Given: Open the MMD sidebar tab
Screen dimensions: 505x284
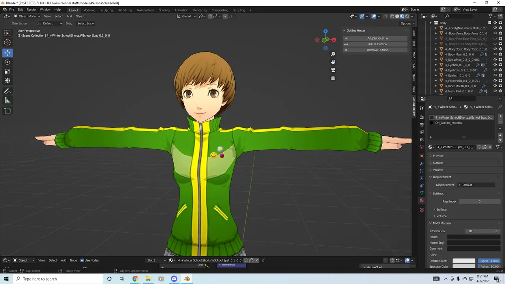Looking at the screenshot, I should 414,77.
